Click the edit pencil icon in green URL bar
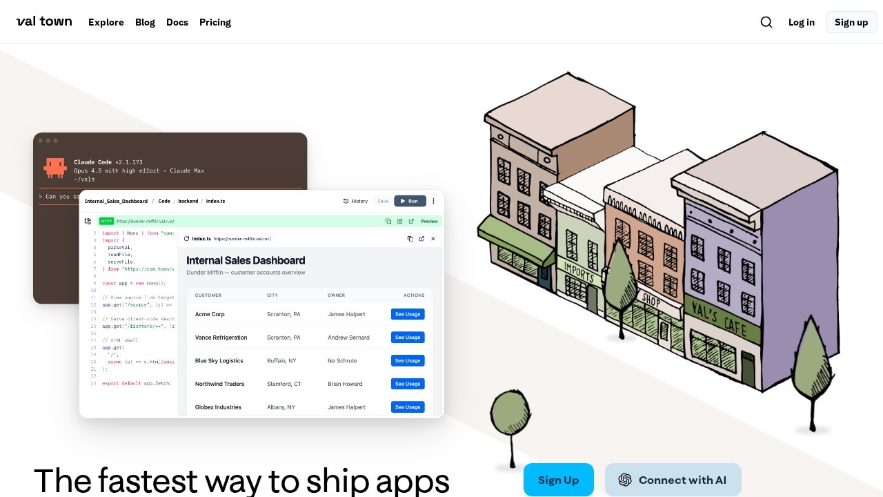The width and height of the screenshot is (883, 497). pyautogui.click(x=399, y=222)
